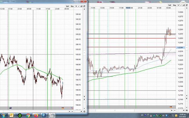
Task: Open Google Chrome from the taskbar
Action: 28,116
